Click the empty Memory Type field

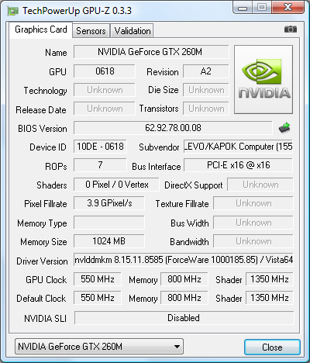pyautogui.click(x=109, y=223)
